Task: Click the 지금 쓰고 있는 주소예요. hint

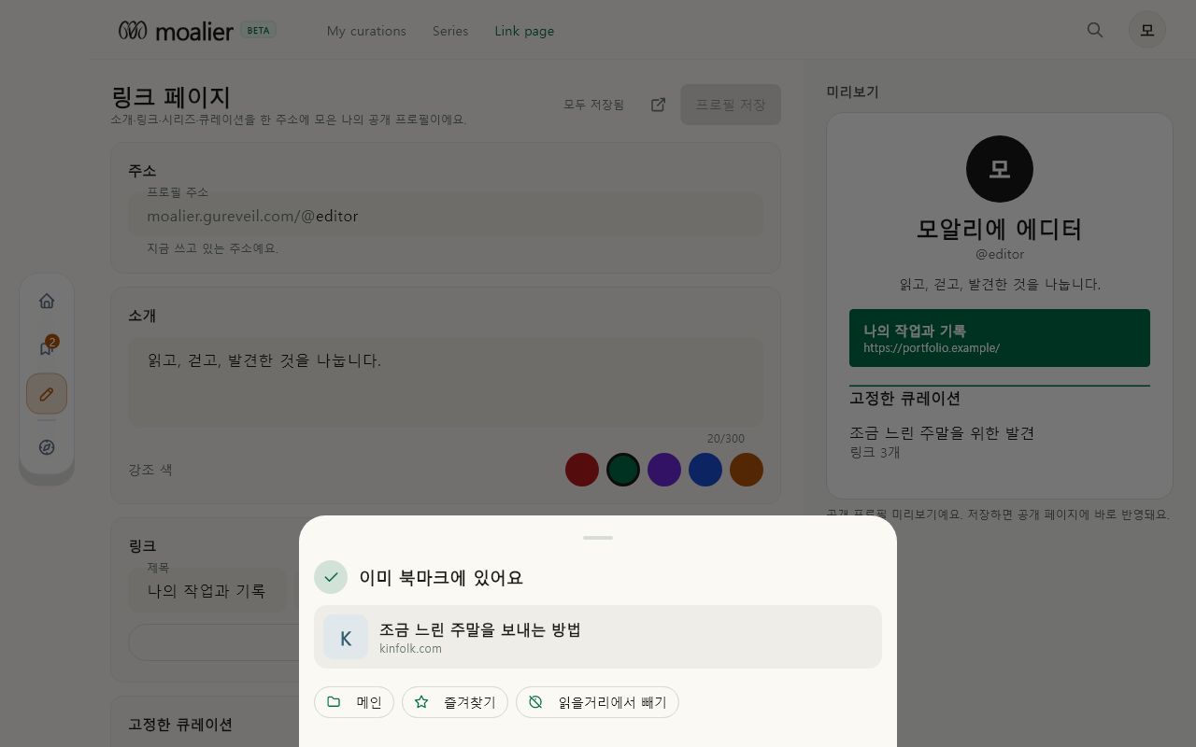Action: 213,248
